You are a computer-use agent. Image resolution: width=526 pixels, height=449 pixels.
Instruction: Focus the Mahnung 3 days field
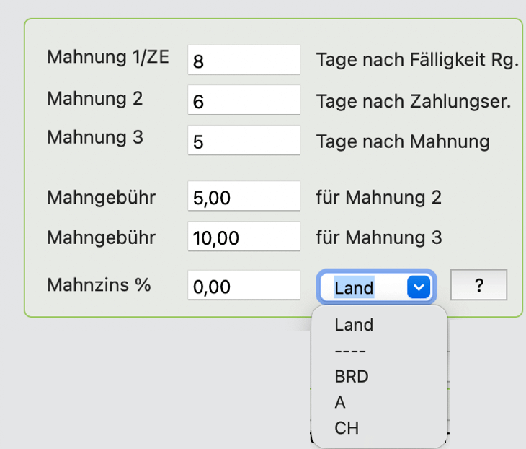coord(244,141)
